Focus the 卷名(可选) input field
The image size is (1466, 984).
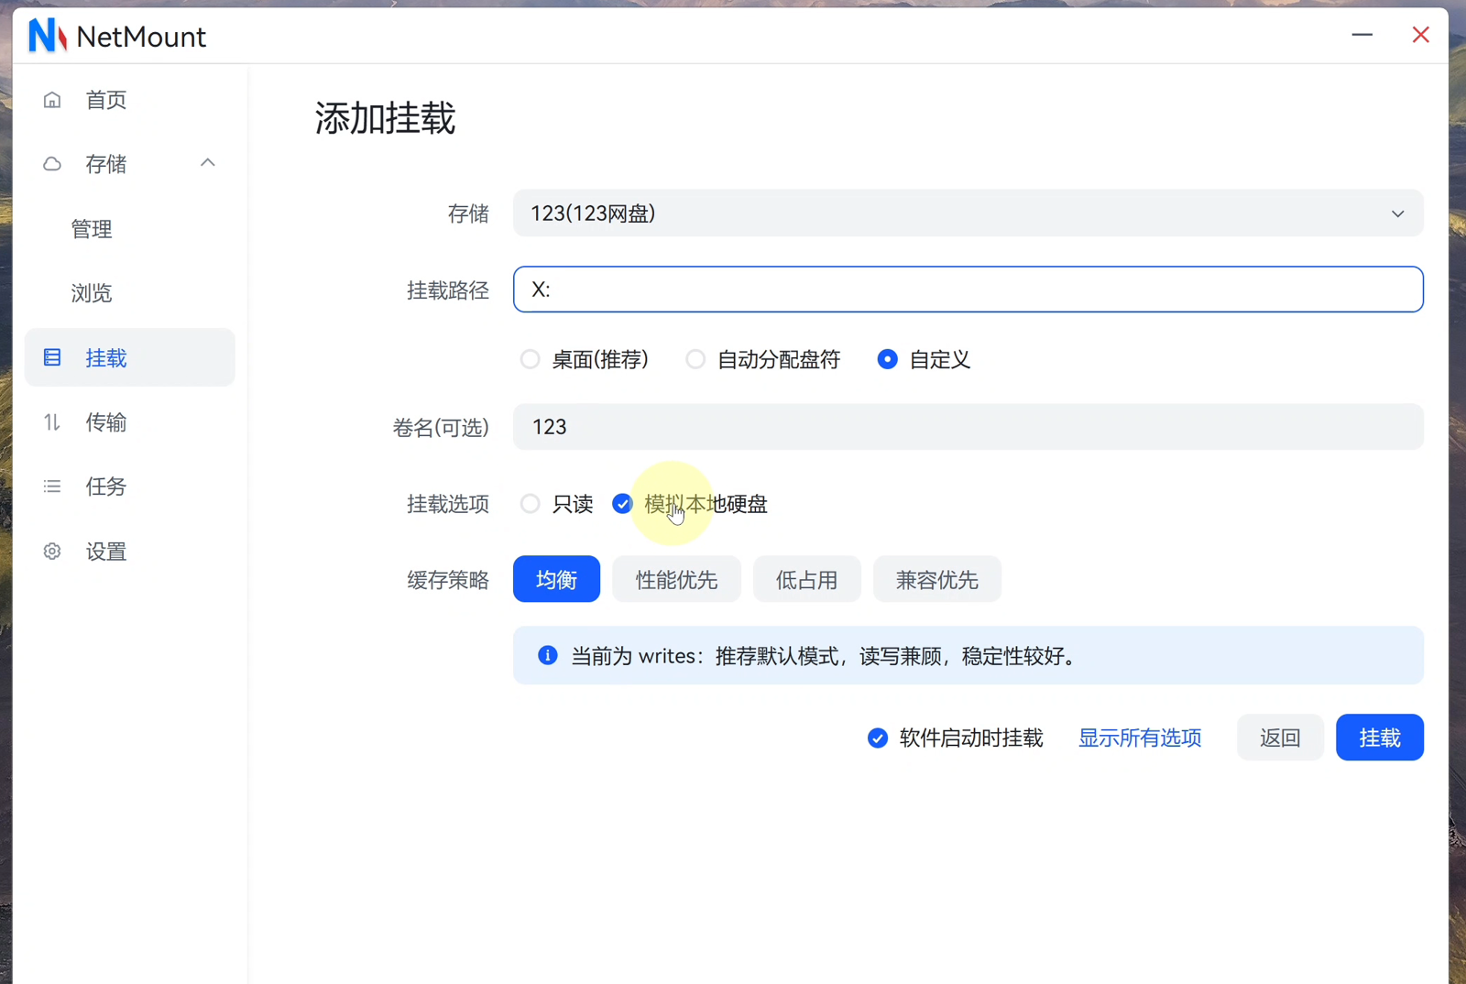click(968, 427)
